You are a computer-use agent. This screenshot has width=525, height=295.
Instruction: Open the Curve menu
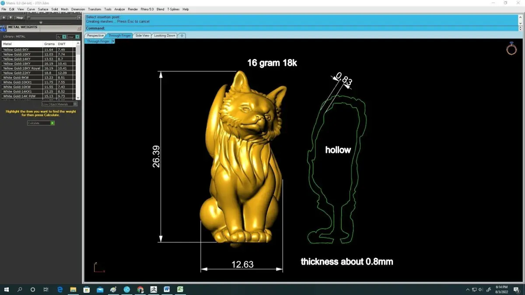(x=31, y=9)
